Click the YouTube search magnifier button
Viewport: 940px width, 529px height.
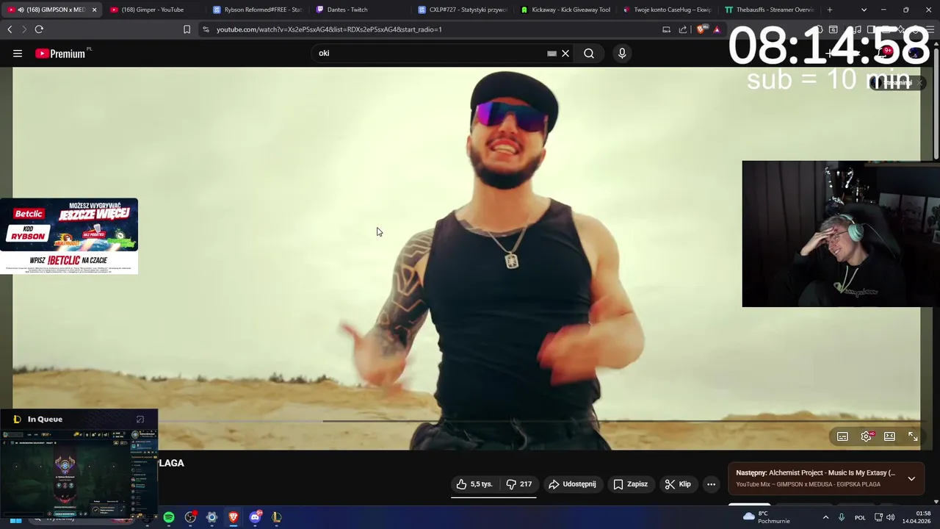coord(589,54)
